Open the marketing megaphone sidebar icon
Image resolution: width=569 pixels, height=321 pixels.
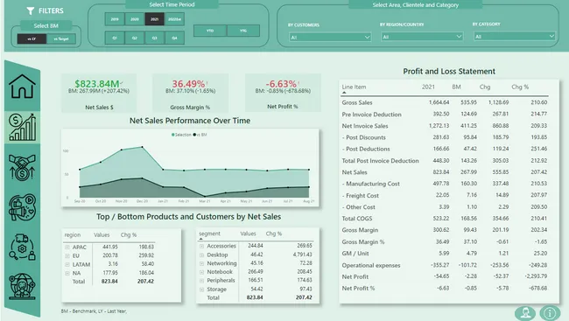(x=22, y=207)
